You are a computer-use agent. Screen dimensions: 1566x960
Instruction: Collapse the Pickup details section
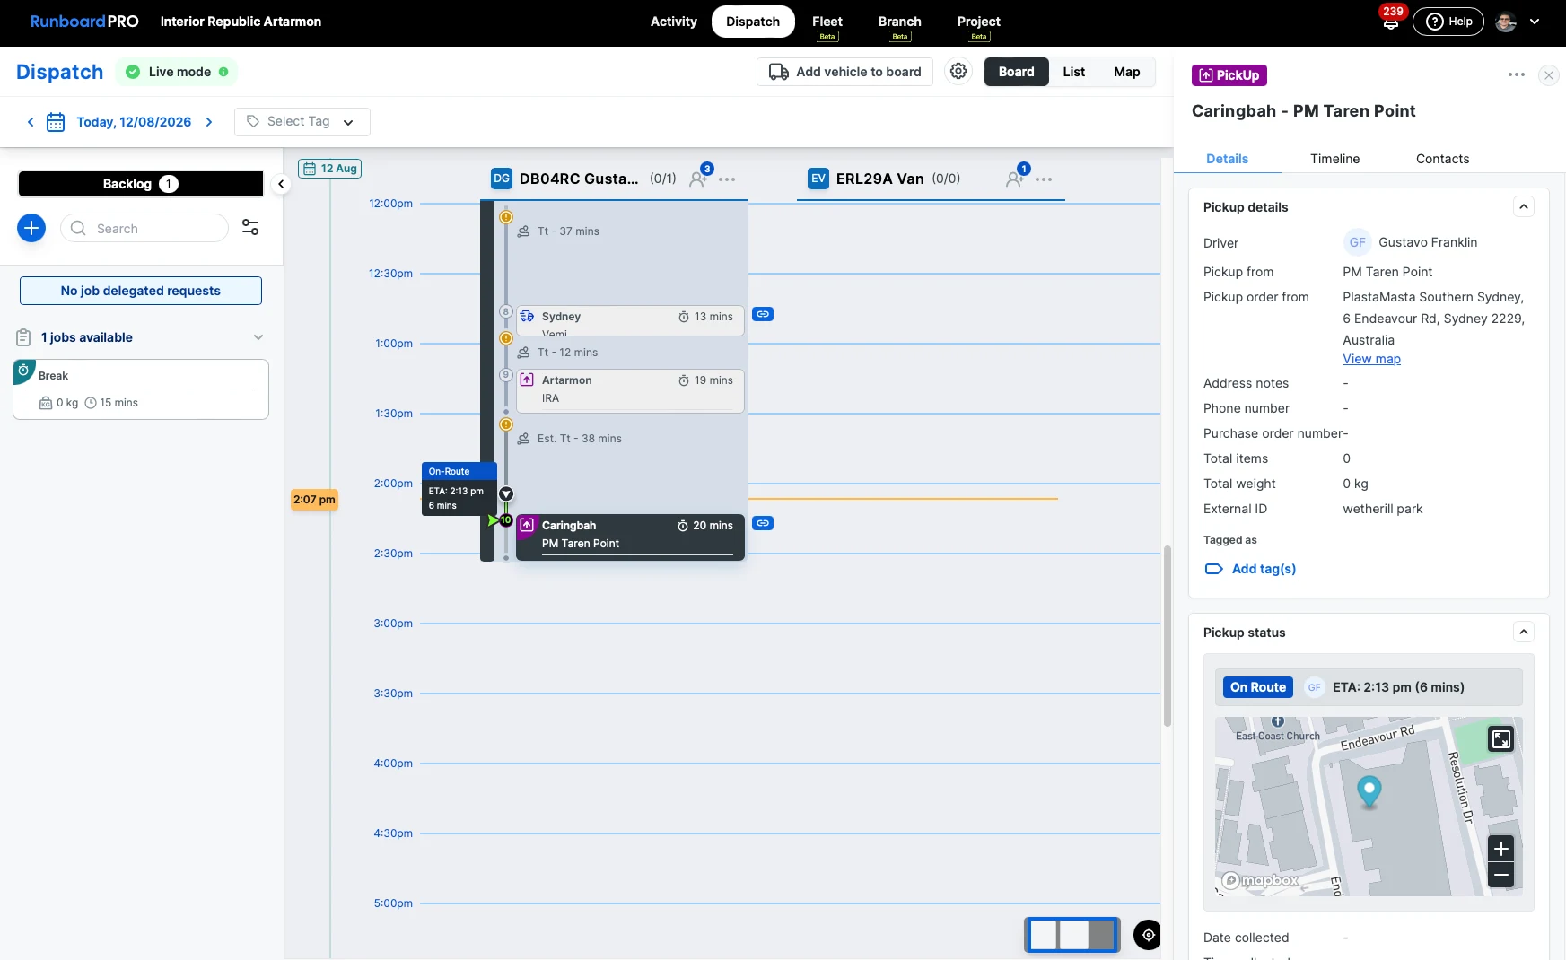tap(1524, 207)
